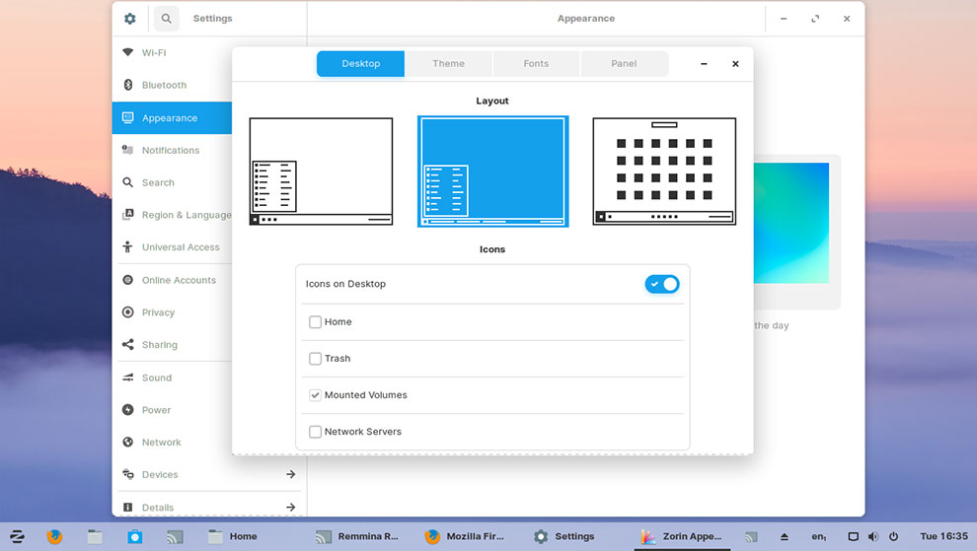
Task: Open the Zorin start menu in taskbar
Action: (17, 536)
